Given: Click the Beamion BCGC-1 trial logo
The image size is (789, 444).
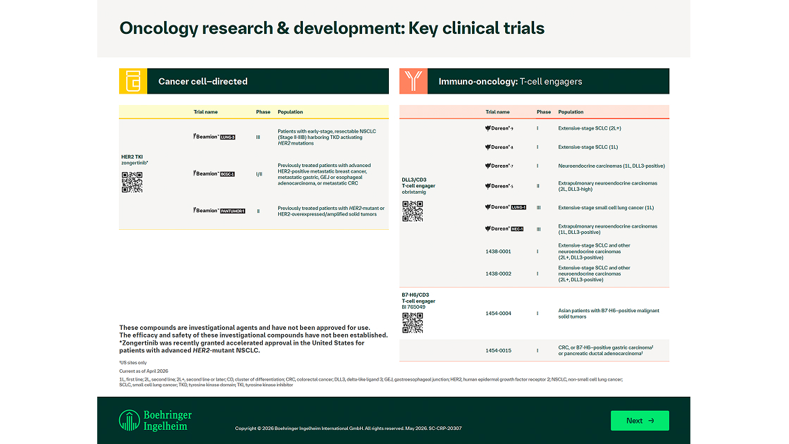Looking at the screenshot, I should (214, 173).
